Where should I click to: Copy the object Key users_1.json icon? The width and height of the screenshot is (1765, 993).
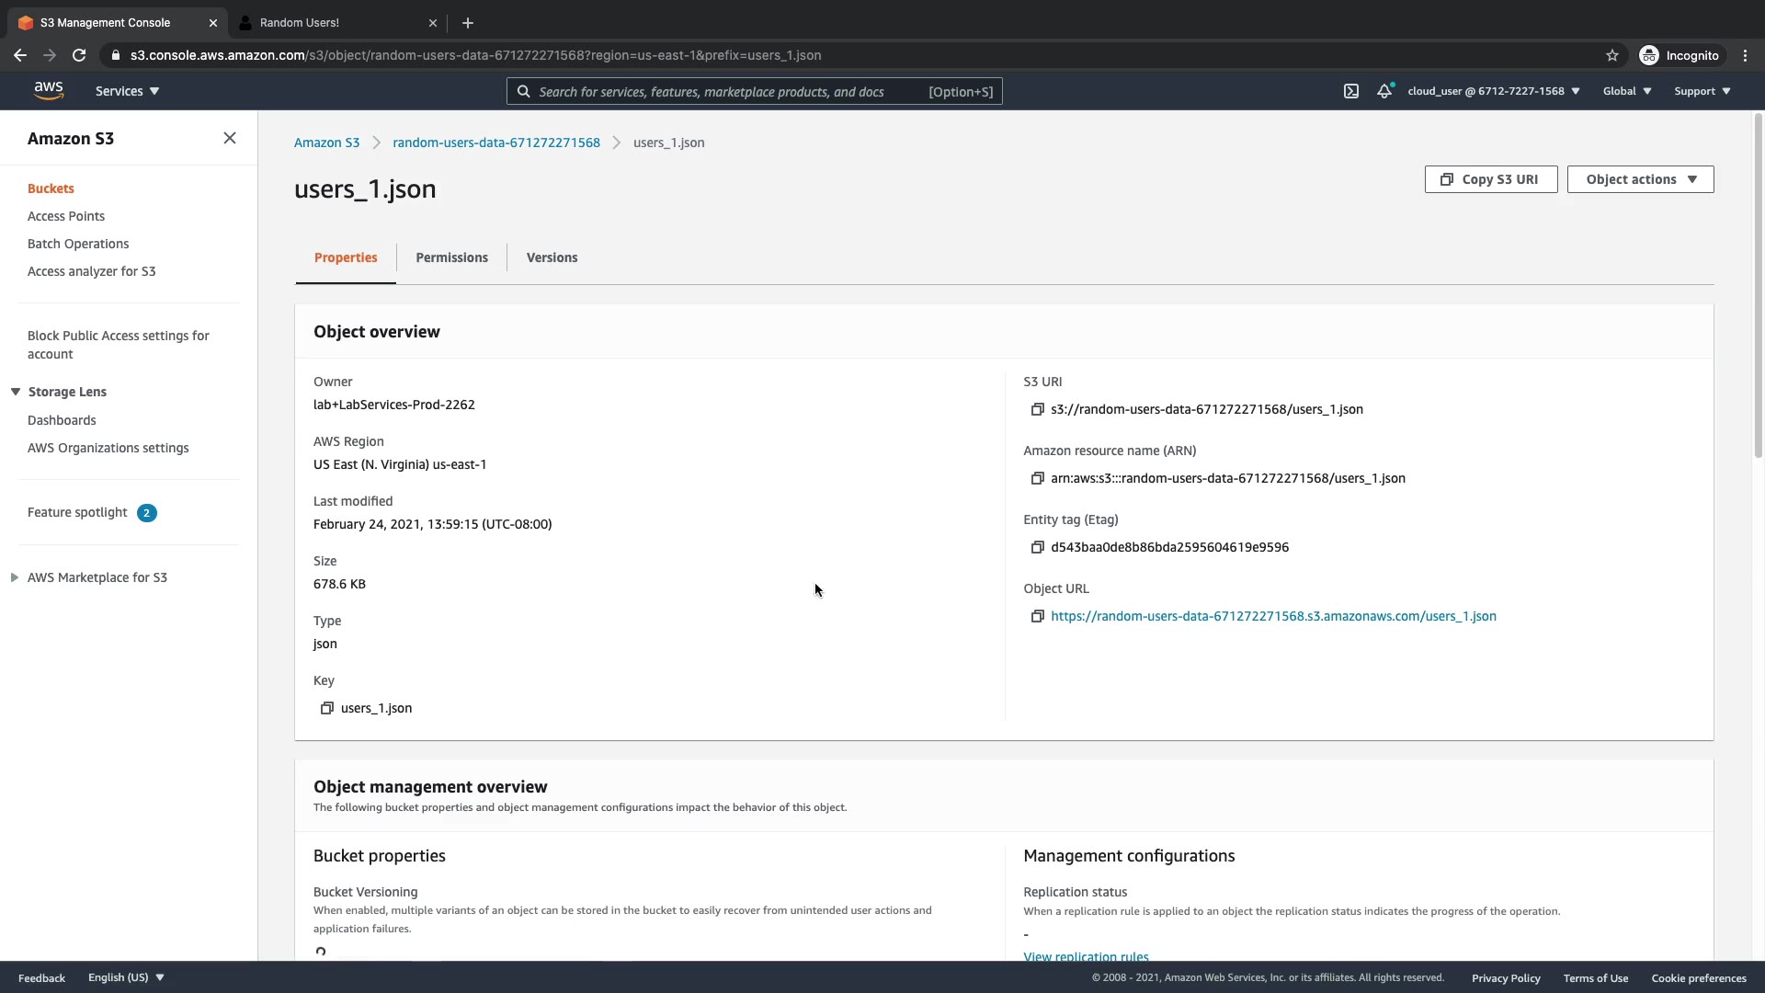click(x=326, y=709)
